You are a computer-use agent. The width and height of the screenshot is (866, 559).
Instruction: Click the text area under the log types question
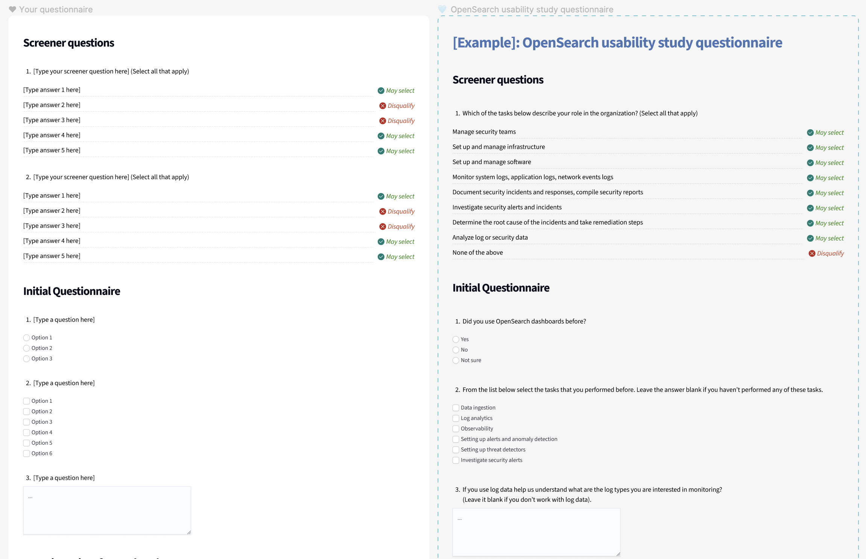536,532
